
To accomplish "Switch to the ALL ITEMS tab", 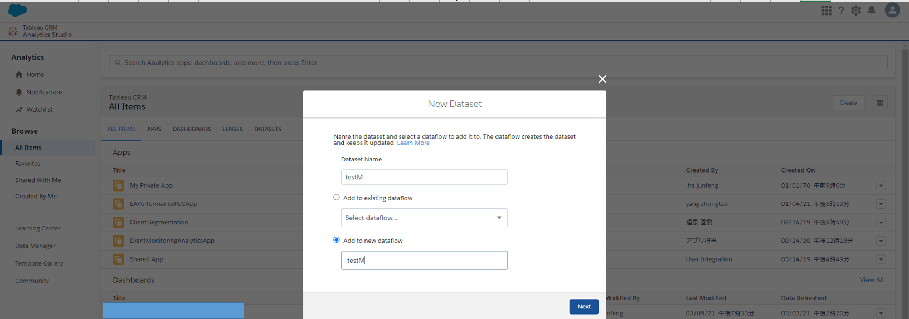I will tap(121, 129).
